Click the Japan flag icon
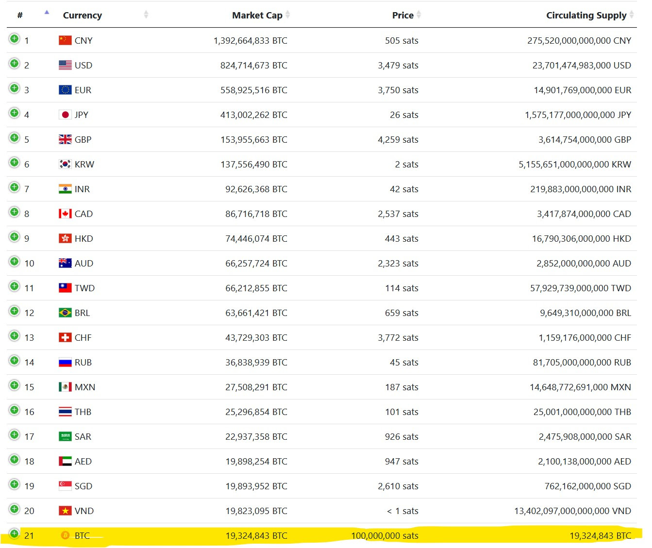 [65, 115]
